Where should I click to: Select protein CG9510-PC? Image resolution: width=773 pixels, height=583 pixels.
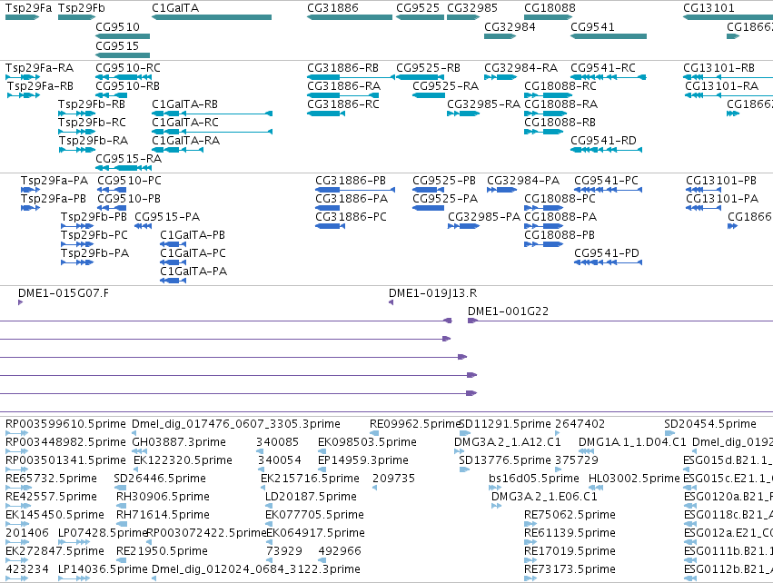112,190
